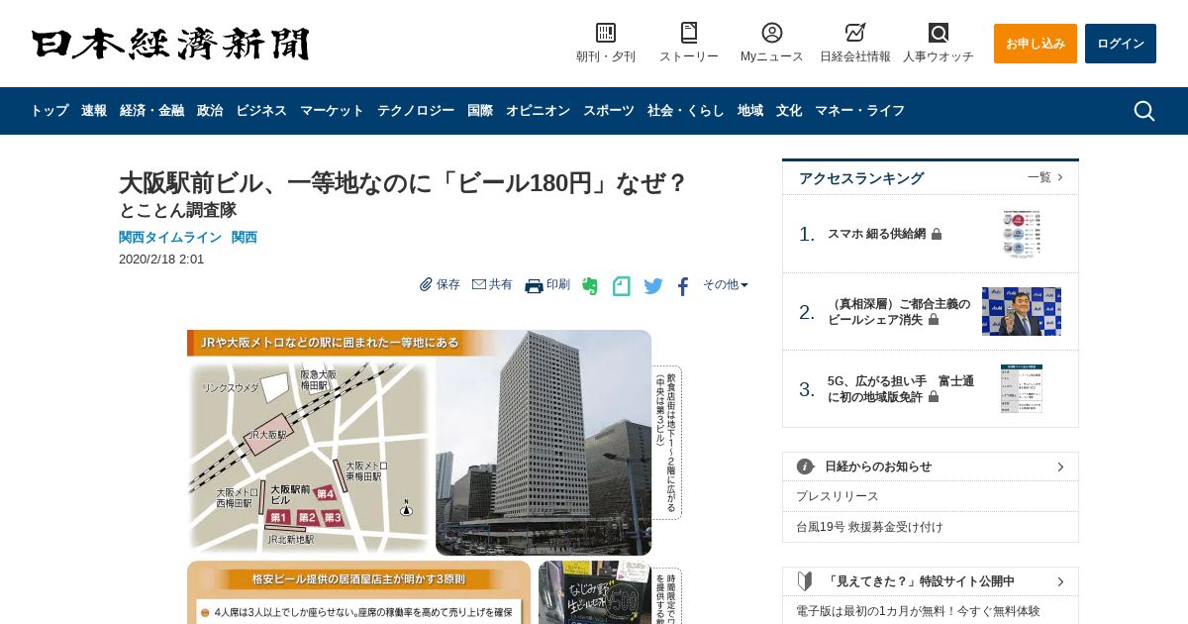Open ranking article スマホ 細る供給網
This screenshot has height=624, width=1188.
click(x=877, y=234)
